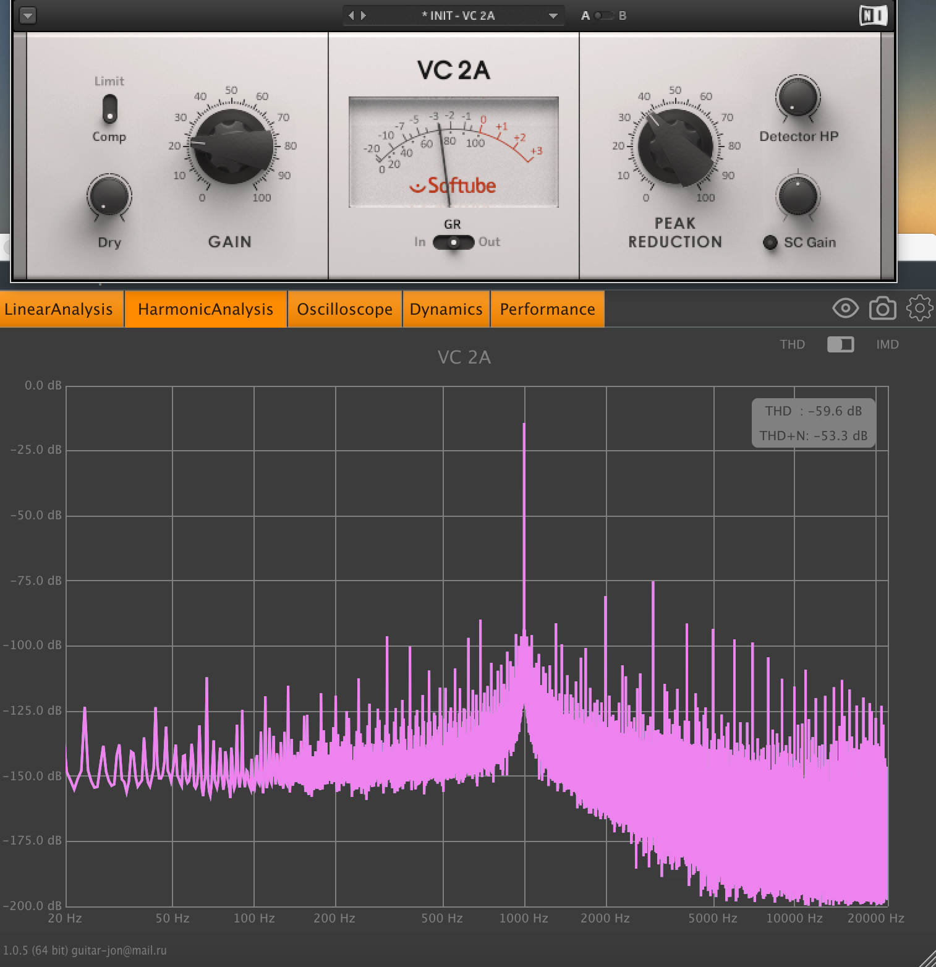The width and height of the screenshot is (936, 967).
Task: Click the THD: -59.6 dB readout
Action: pos(814,411)
